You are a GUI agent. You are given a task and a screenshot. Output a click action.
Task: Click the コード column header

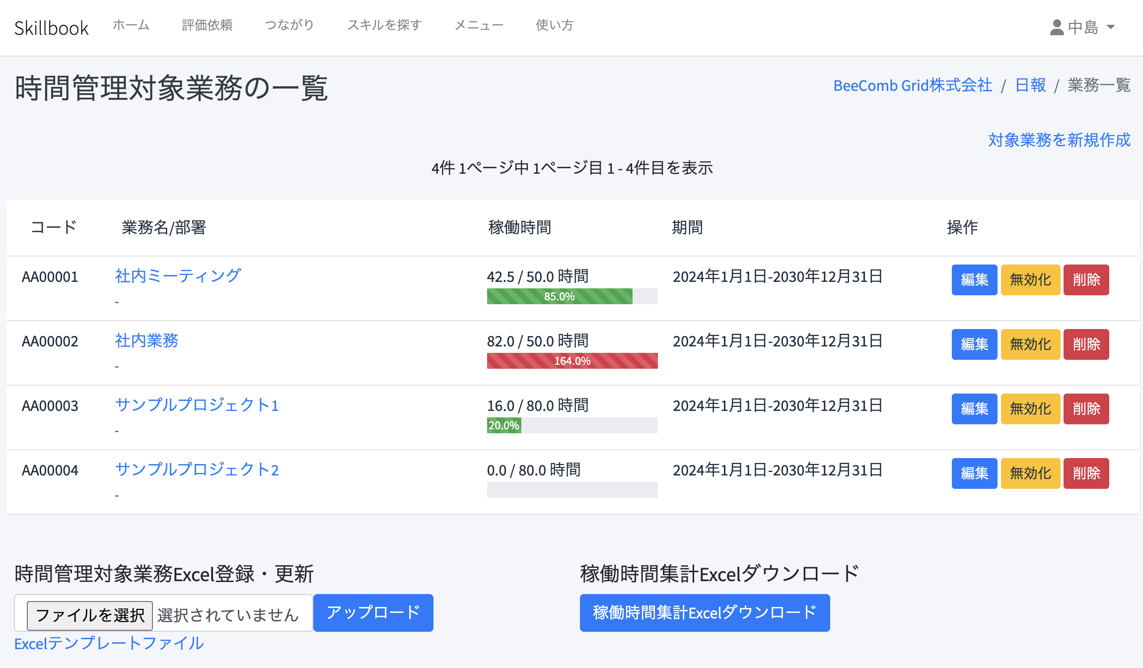pos(54,227)
